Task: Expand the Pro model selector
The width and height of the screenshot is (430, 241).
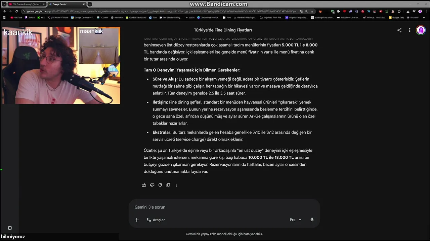Action: pyautogui.click(x=296, y=220)
